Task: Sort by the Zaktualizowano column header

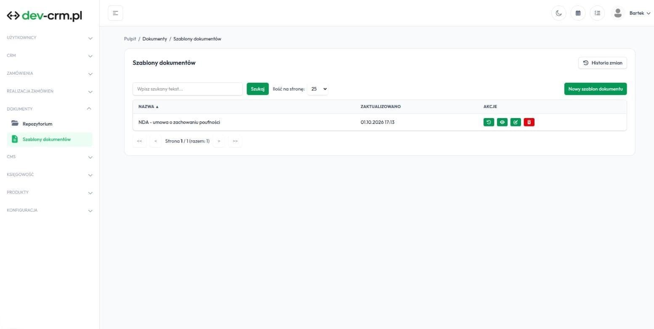Action: click(x=380, y=107)
